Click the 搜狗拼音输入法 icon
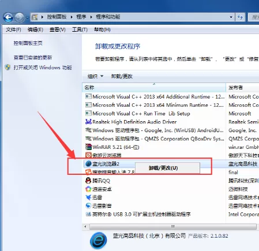259x251 pixels. [x=88, y=172]
